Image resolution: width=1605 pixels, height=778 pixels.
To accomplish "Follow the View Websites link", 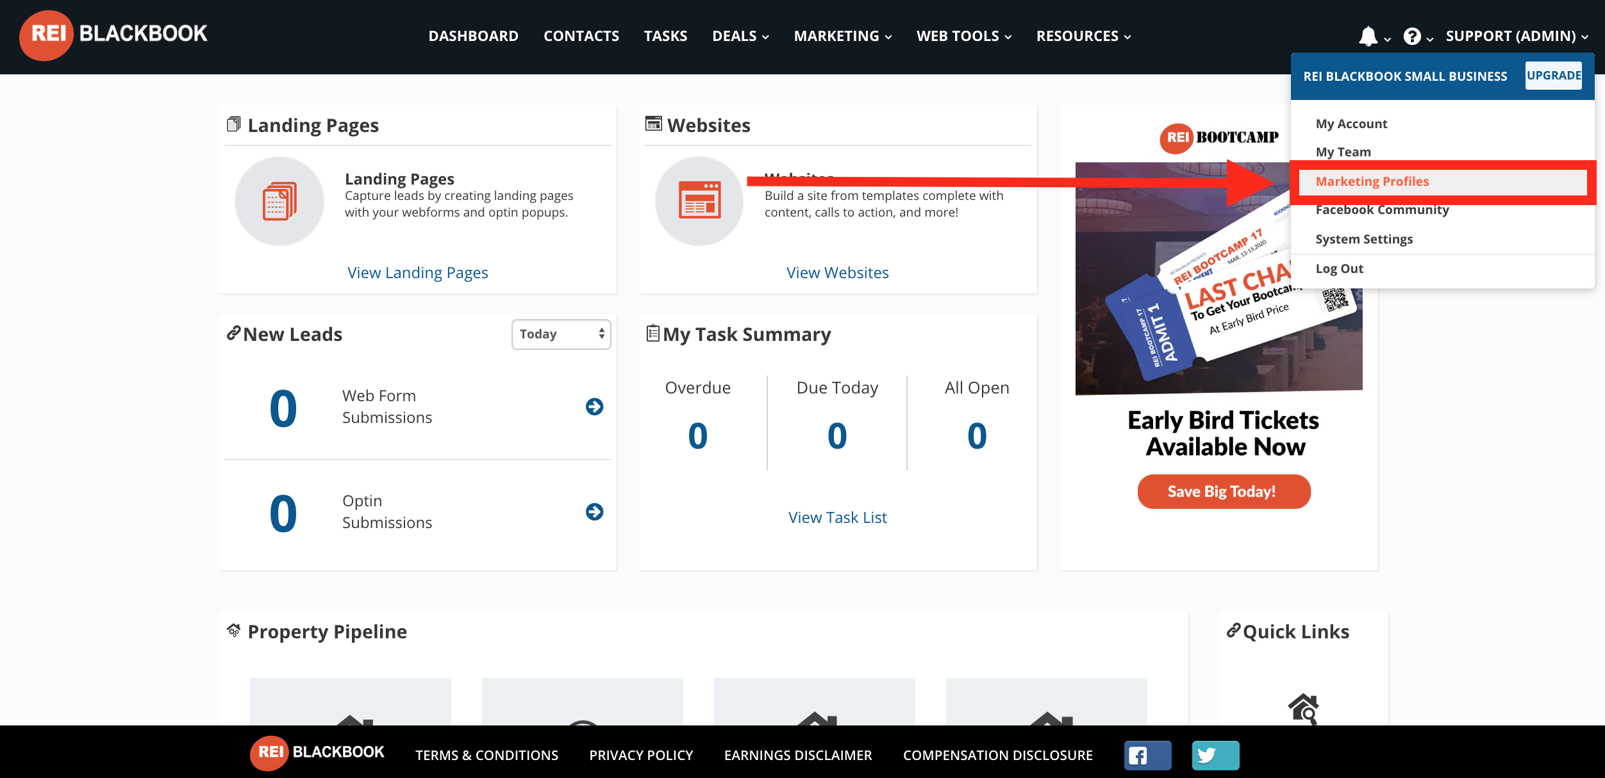I will [838, 273].
